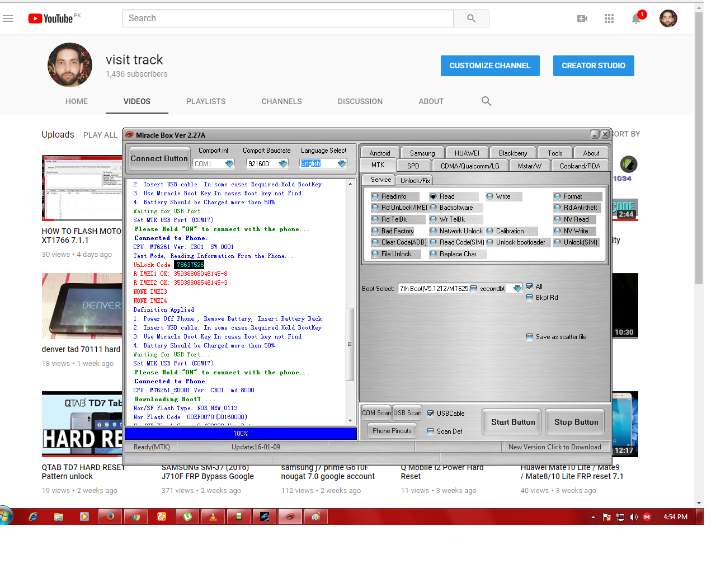Switch to Chrome on taskbar

pyautogui.click(x=136, y=516)
